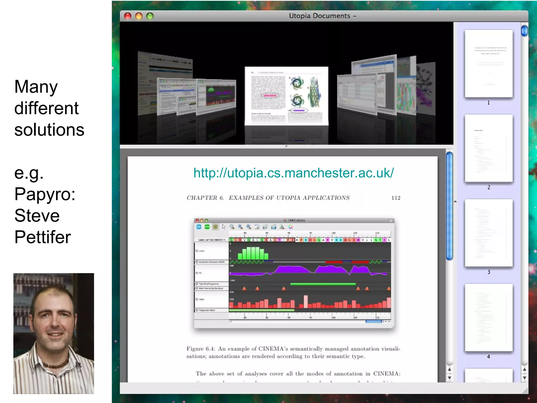This screenshot has width=537, height=403.
Task: Toggle the Psi track circle
Action: [x=197, y=273]
